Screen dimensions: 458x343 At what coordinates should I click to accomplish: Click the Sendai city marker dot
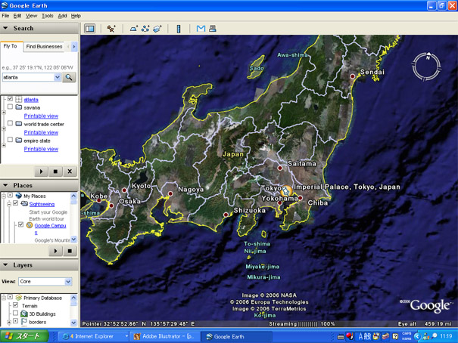(x=353, y=76)
